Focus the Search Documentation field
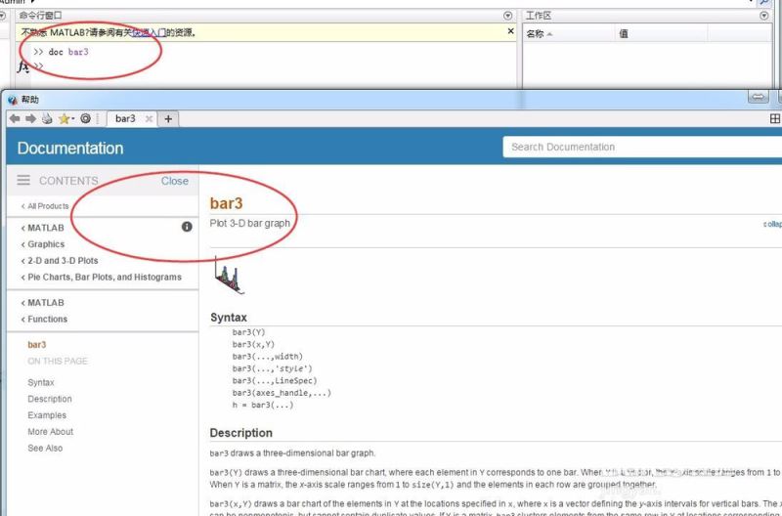This screenshot has width=782, height=516. [642, 147]
